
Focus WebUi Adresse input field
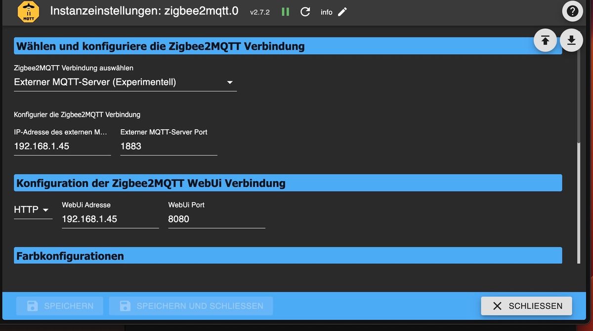point(110,220)
